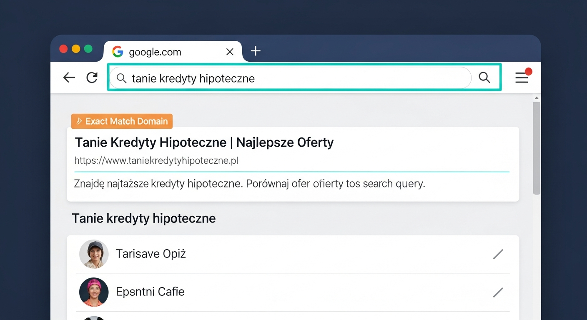Click the back navigation arrow
The image size is (587, 320).
[x=69, y=77]
